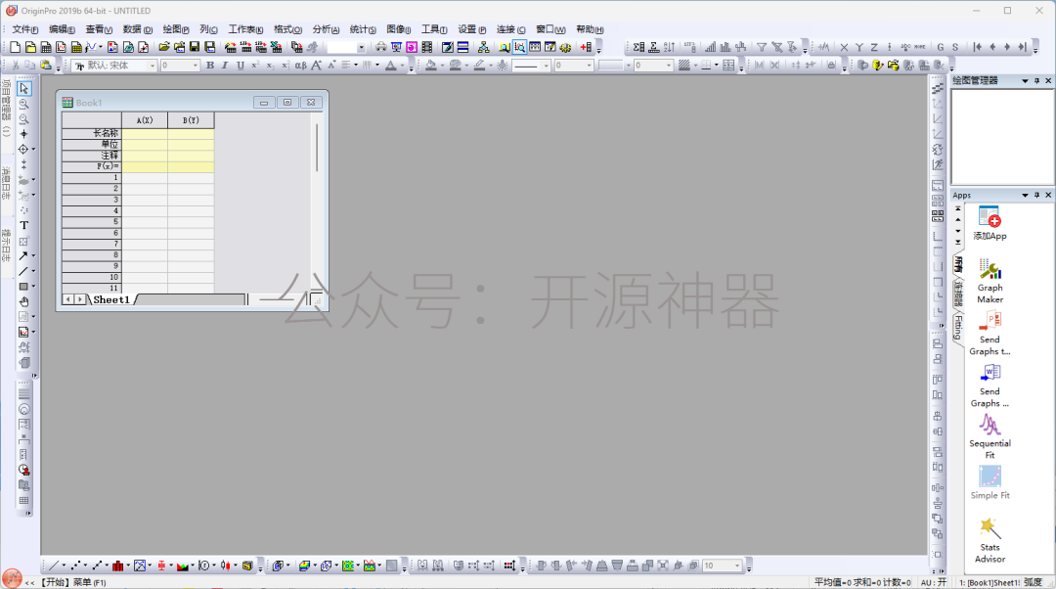The width and height of the screenshot is (1056, 589).
Task: Open the Edit menu (编辑)
Action: tap(62, 29)
